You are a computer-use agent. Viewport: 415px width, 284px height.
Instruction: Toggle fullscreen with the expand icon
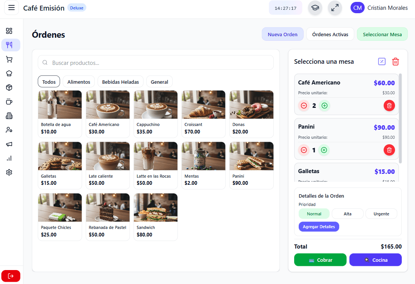pyautogui.click(x=335, y=8)
